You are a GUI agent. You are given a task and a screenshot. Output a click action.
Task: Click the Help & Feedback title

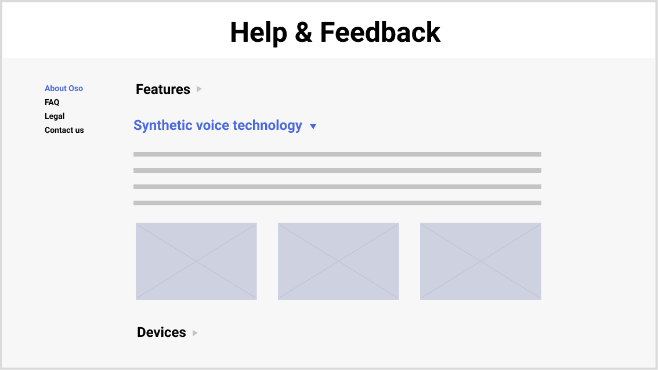tap(335, 32)
